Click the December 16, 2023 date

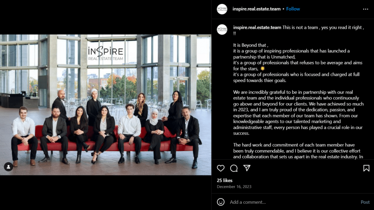[x=234, y=187]
